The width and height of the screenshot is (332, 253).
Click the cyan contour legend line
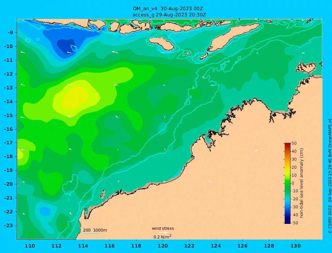click(91, 233)
